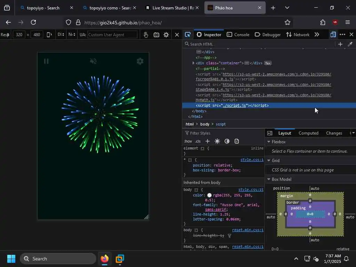Click the rgba color swatch circle

click(209, 195)
